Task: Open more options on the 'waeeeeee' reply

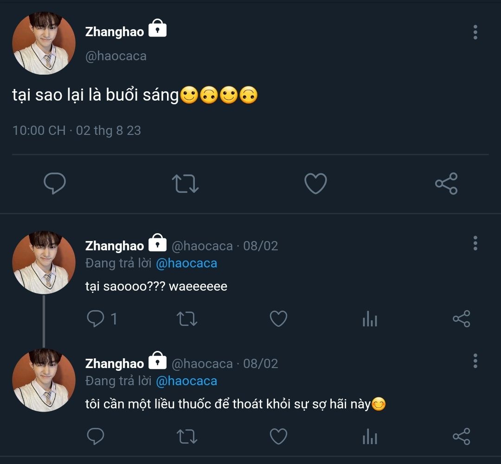Action: point(475,243)
